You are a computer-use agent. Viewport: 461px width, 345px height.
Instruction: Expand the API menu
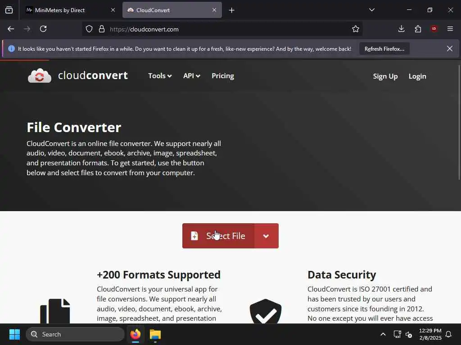pos(192,75)
